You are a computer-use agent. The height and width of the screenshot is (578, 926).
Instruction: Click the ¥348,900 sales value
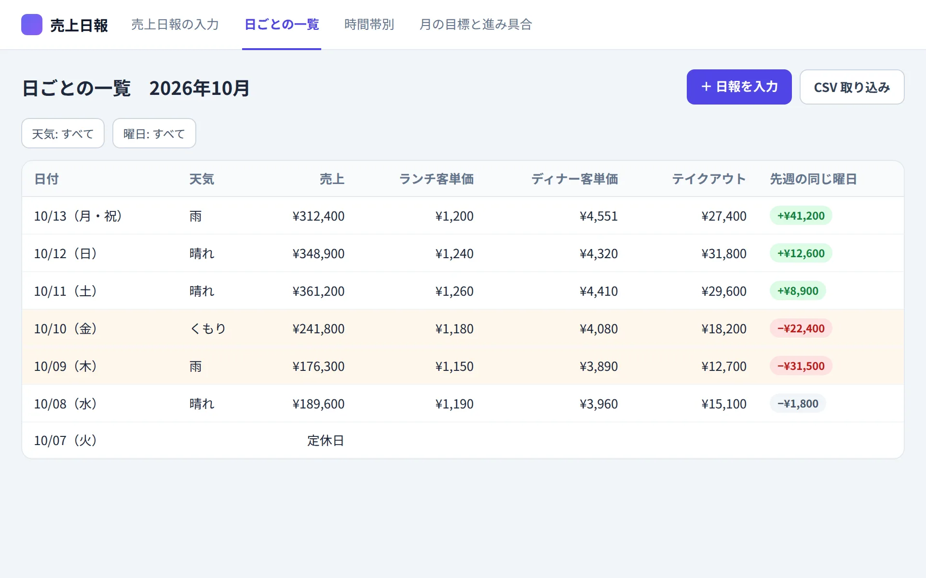click(318, 253)
